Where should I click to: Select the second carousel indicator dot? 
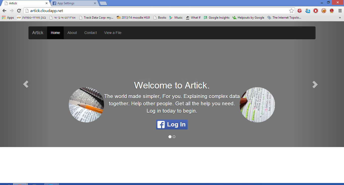pyautogui.click(x=174, y=137)
